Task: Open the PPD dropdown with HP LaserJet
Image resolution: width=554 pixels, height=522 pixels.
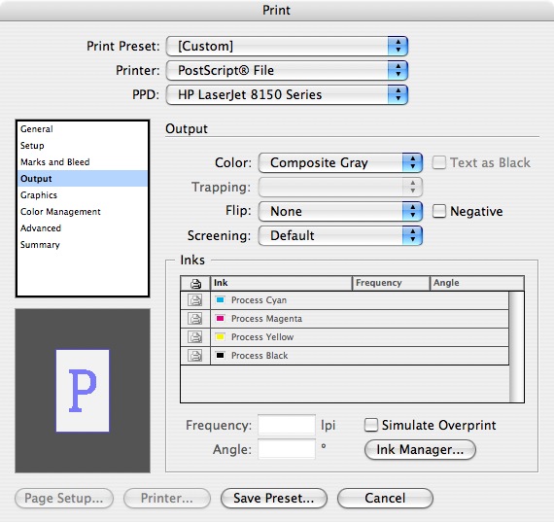Action: [x=287, y=94]
